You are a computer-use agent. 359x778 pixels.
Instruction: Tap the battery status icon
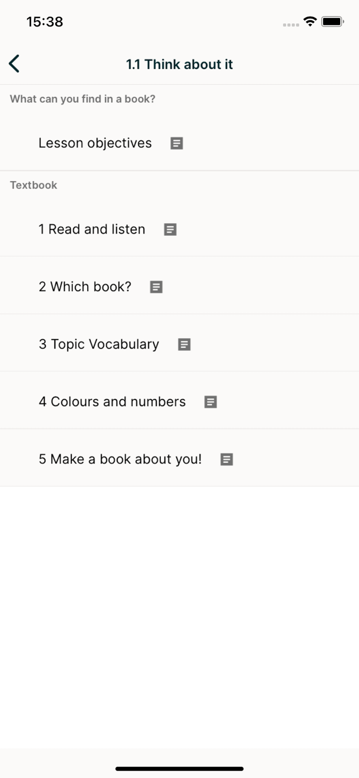333,22
